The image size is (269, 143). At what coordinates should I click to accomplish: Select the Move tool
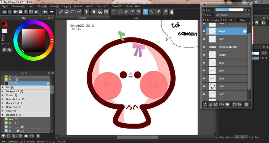pos(86,12)
